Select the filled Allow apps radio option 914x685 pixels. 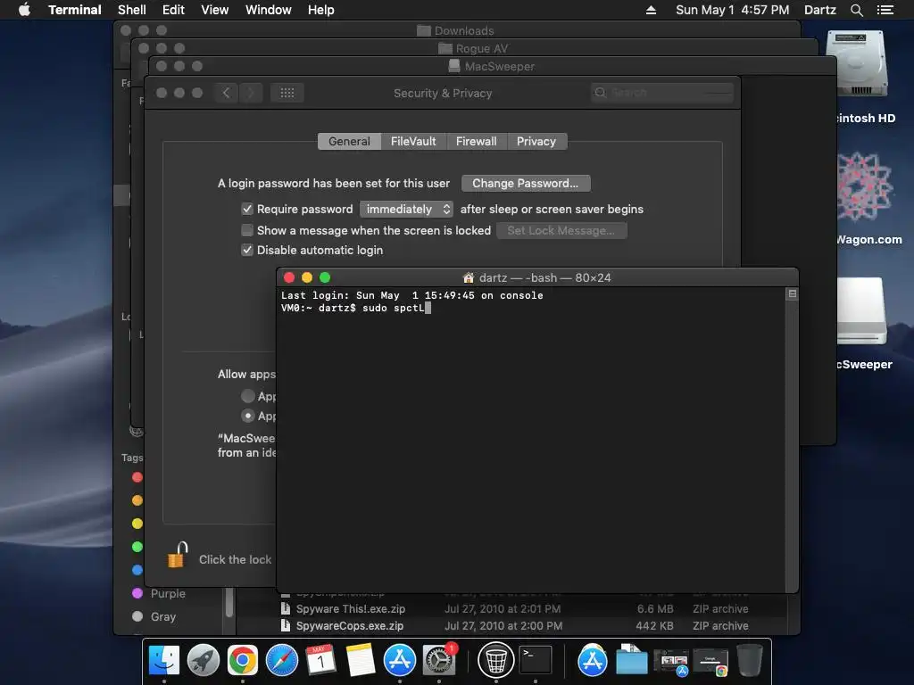click(248, 416)
